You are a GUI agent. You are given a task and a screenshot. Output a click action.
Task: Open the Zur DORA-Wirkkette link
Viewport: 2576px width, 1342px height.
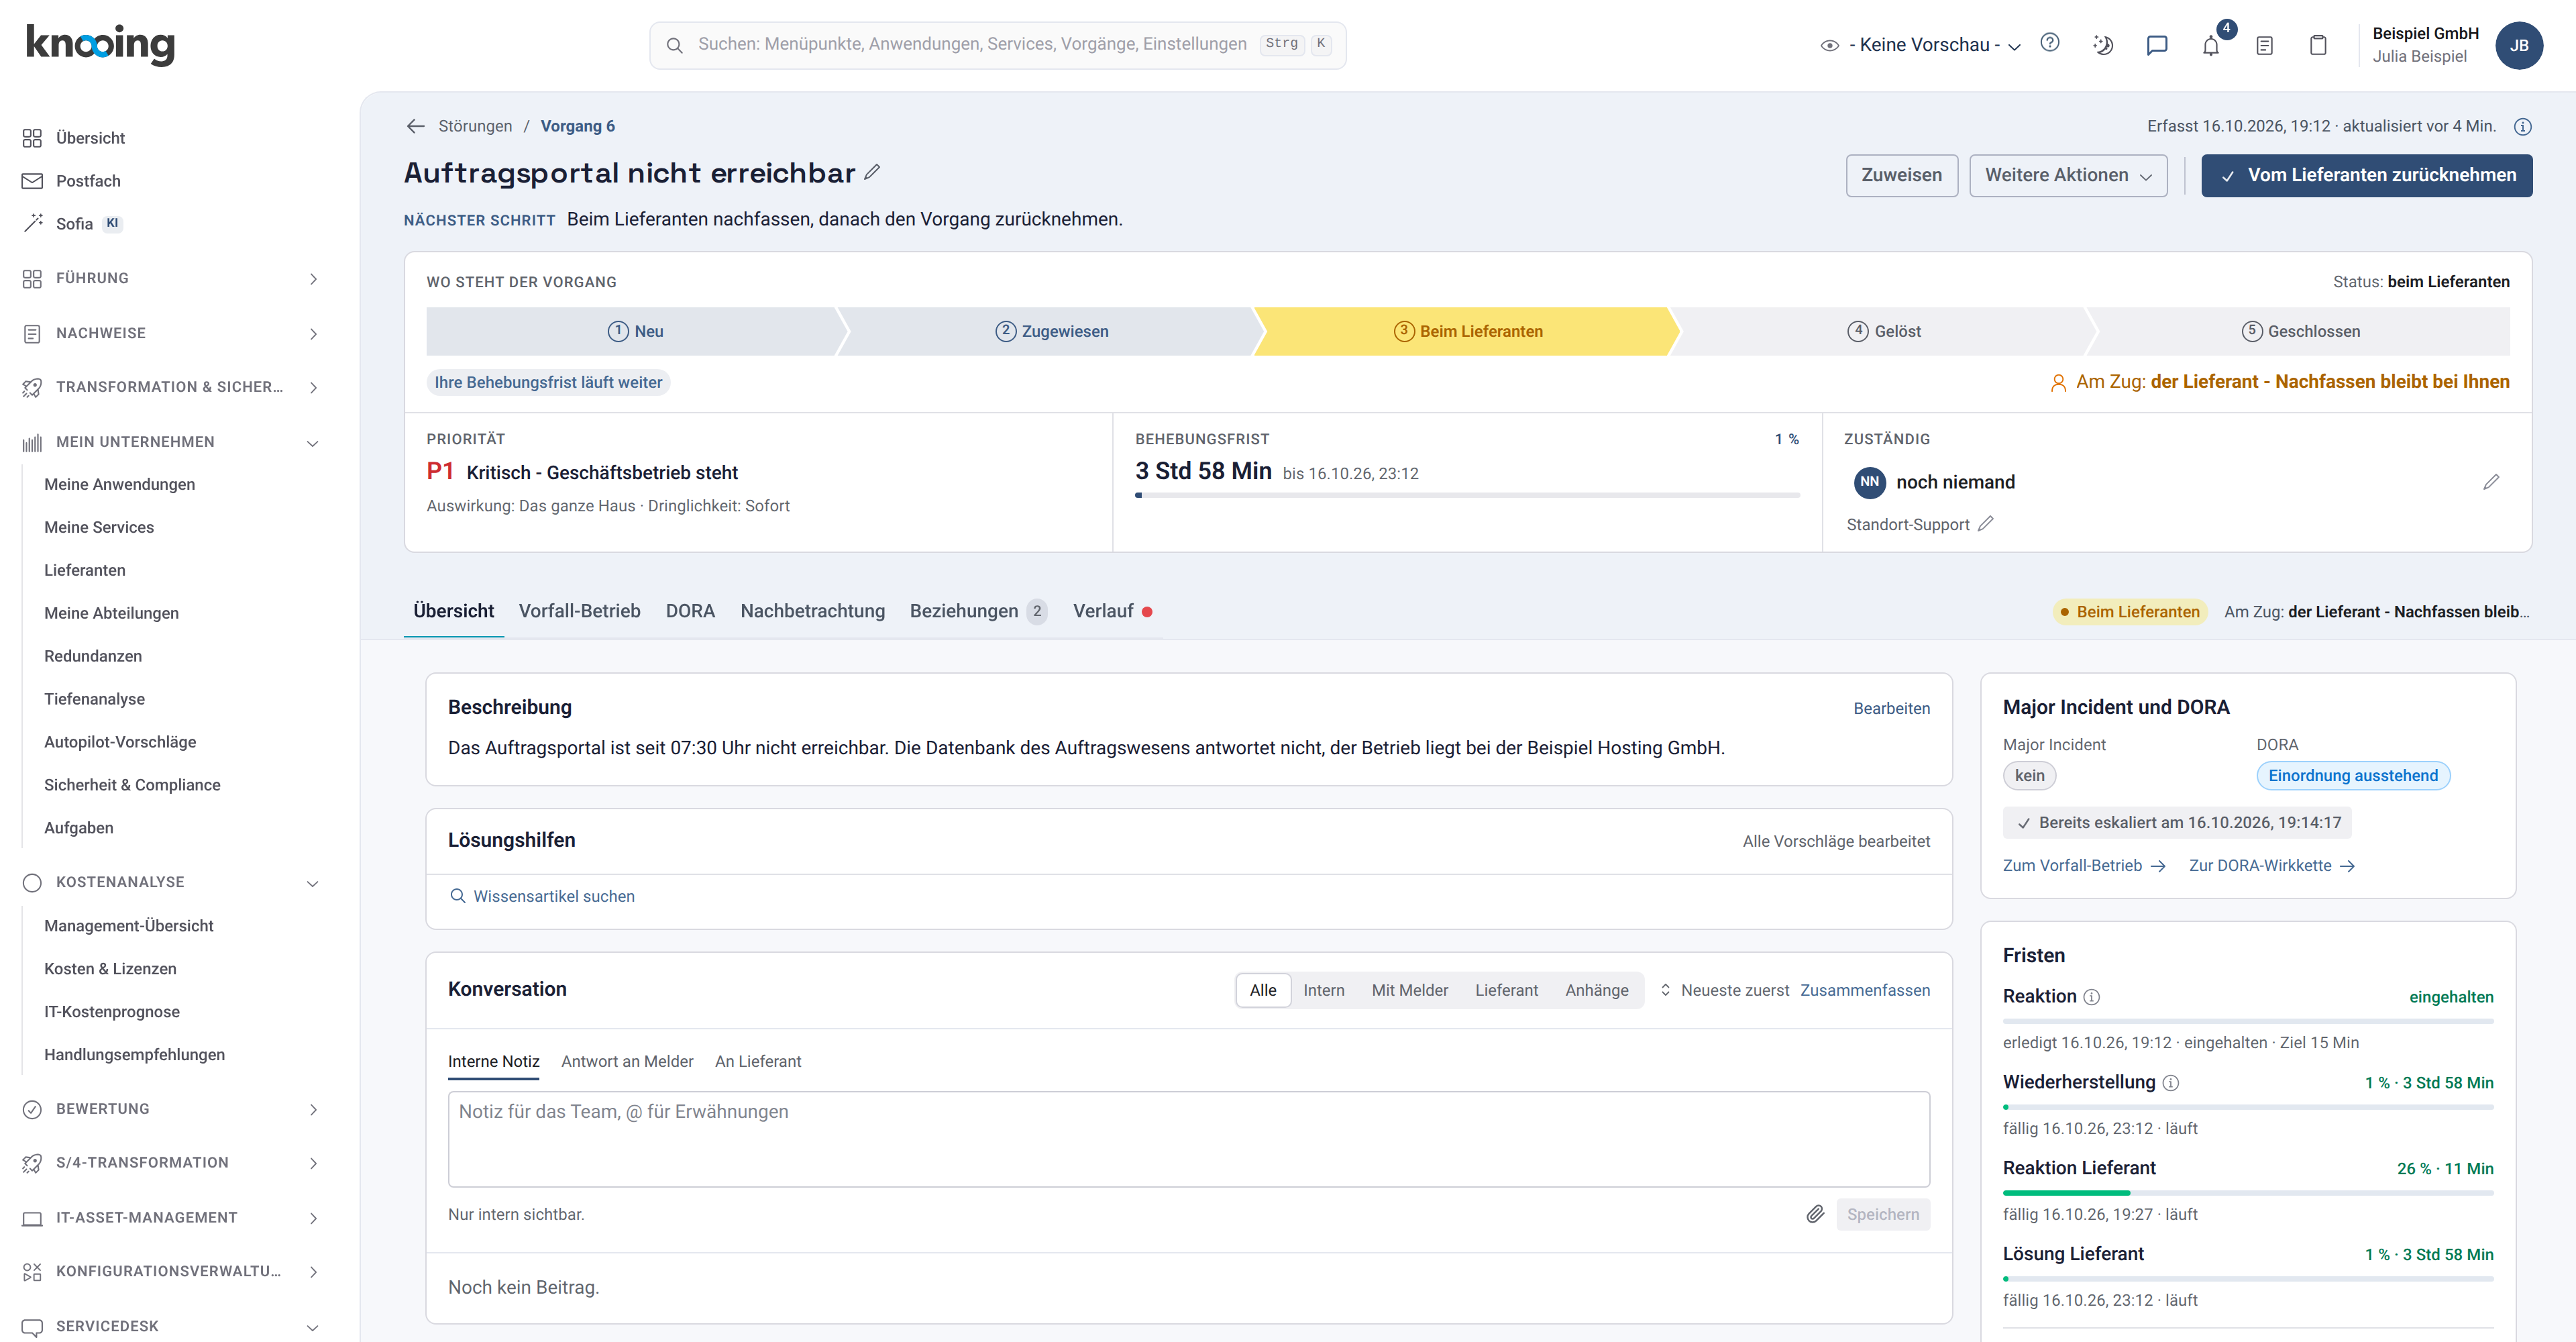(2271, 865)
